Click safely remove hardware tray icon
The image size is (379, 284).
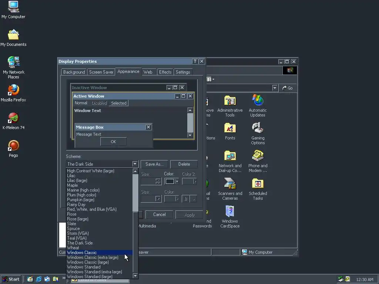341,279
